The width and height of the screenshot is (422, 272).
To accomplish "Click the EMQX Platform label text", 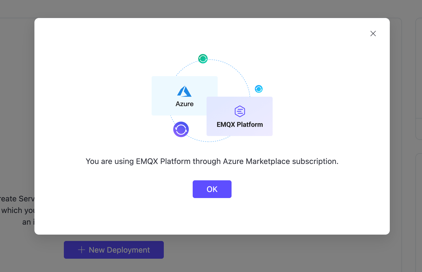I will pyautogui.click(x=239, y=124).
